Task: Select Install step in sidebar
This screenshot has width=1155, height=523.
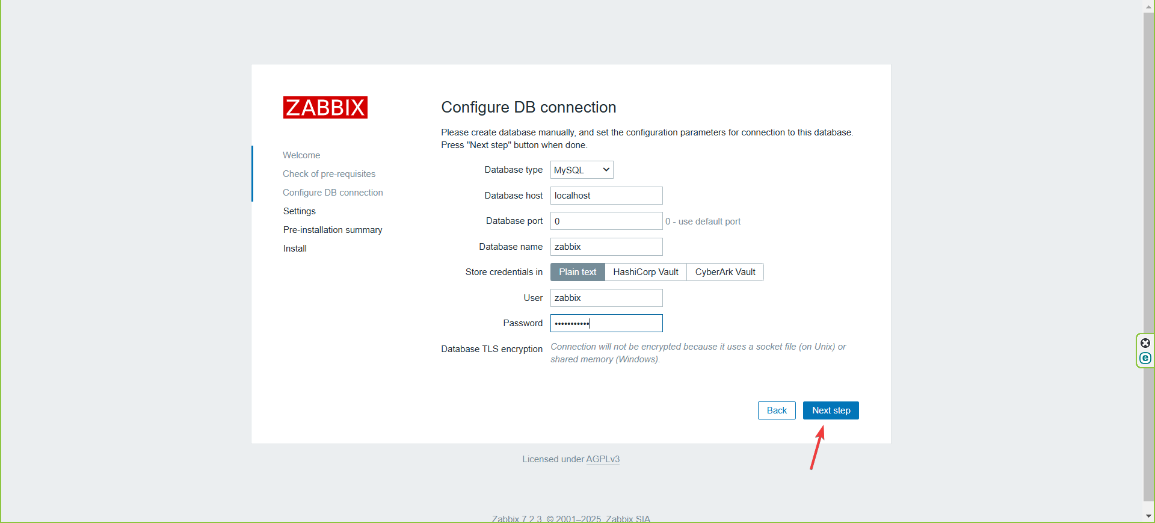Action: pyautogui.click(x=295, y=249)
